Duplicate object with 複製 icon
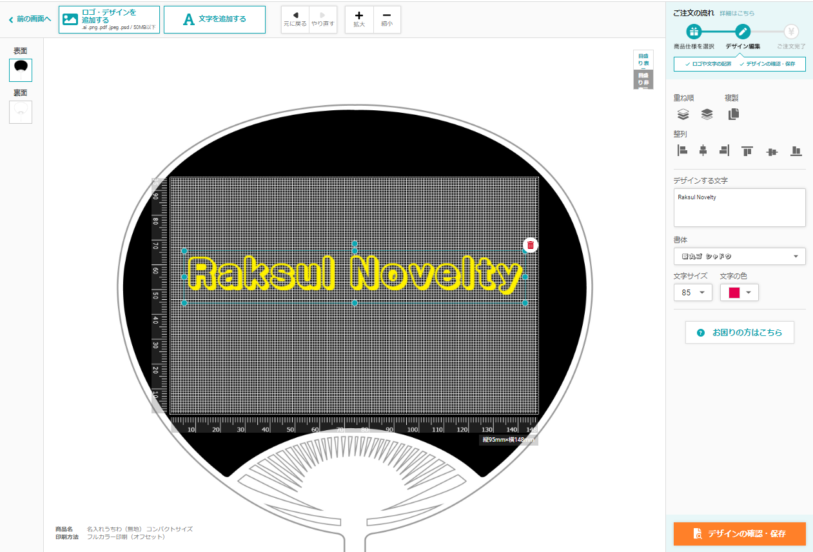This screenshot has height=552, width=813. point(734,114)
